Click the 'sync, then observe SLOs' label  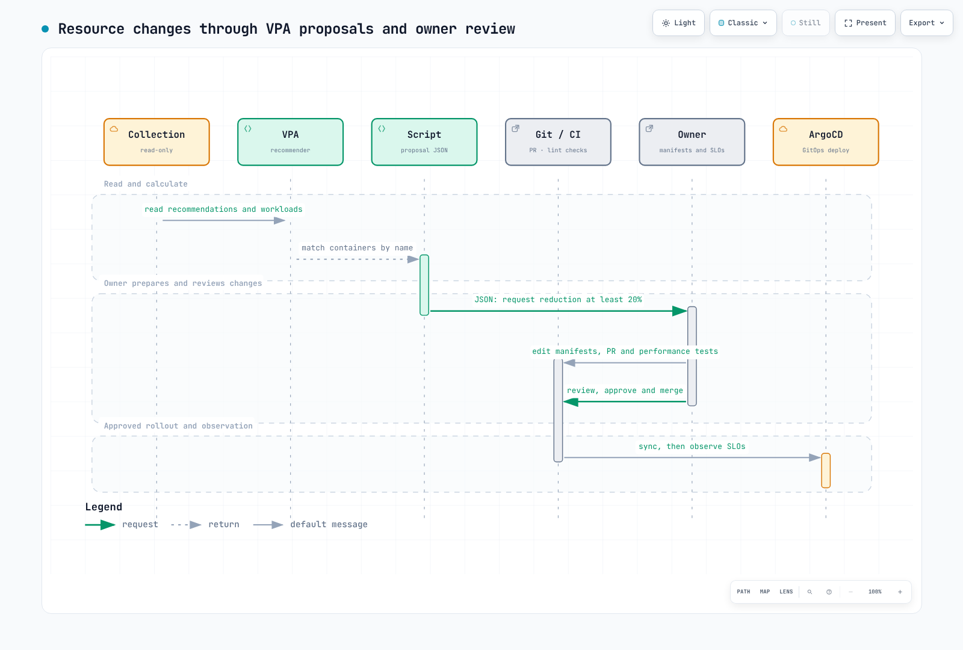tap(692, 447)
